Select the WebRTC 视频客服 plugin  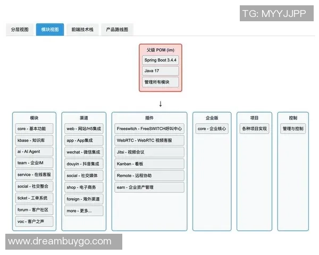pyautogui.click(x=149, y=140)
